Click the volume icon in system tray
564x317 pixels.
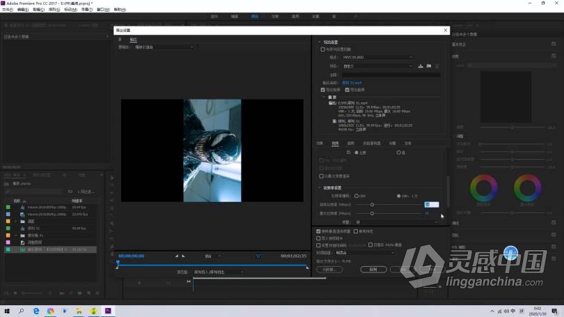506,311
